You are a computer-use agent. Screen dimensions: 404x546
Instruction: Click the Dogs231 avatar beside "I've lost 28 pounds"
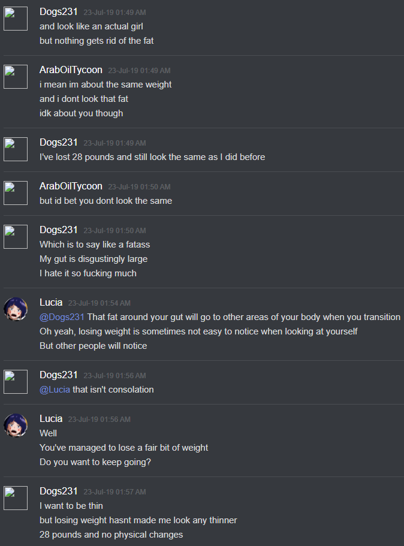coord(16,149)
